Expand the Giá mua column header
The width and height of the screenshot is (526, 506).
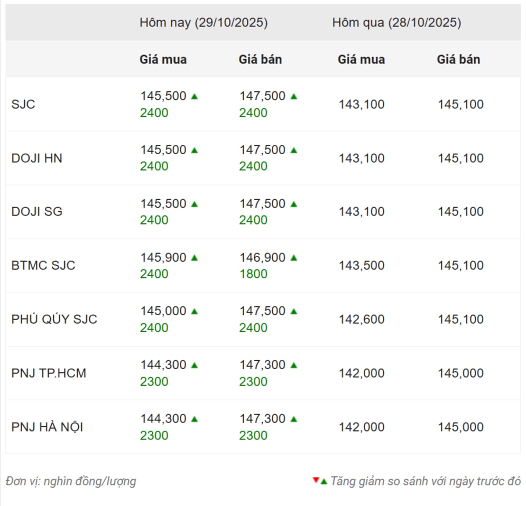pyautogui.click(x=162, y=59)
